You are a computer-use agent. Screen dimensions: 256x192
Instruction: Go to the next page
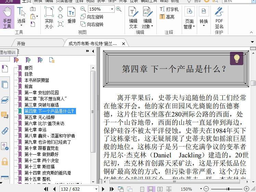coord(103,189)
